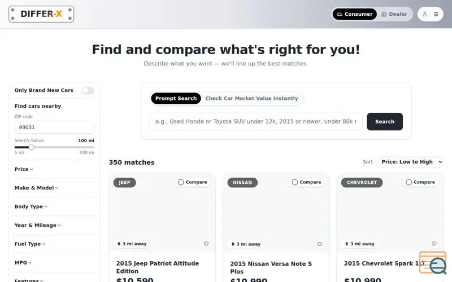Check Compare on the Nissan card

294,182
